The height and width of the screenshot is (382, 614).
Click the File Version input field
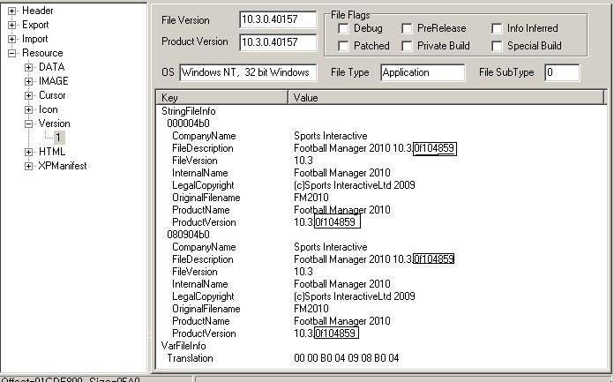point(278,20)
